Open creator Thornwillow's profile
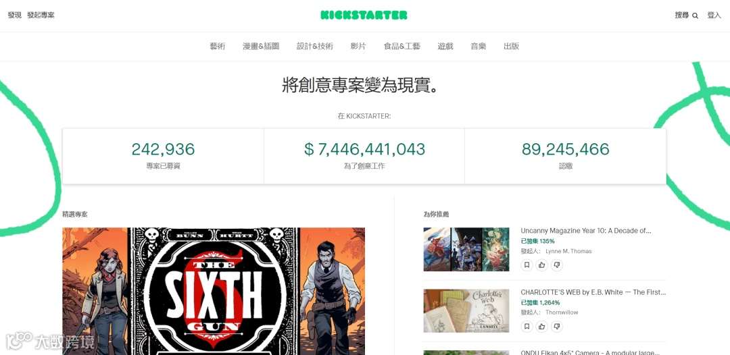Image resolution: width=730 pixels, height=355 pixels. [562, 312]
